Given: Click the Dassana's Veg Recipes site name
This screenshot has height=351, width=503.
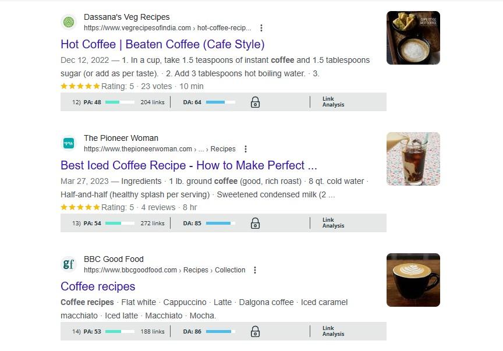Looking at the screenshot, I should click(127, 17).
